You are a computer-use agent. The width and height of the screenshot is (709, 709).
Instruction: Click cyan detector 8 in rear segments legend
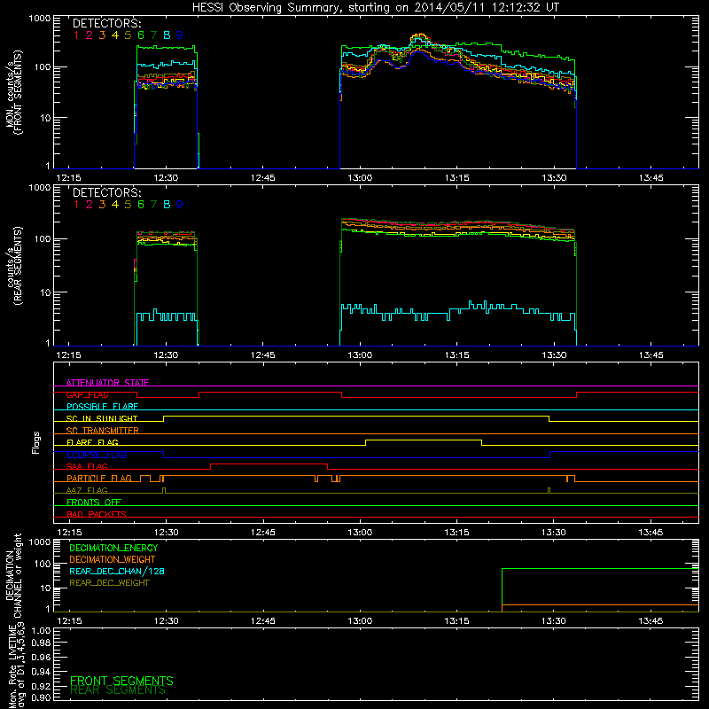click(x=167, y=205)
